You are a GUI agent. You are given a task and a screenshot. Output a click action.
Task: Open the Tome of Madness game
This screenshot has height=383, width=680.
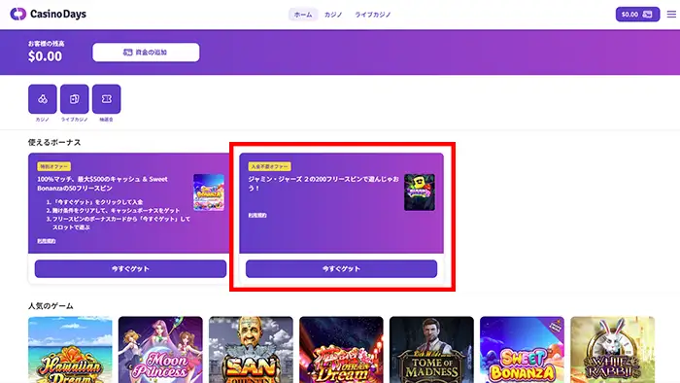[x=431, y=350]
